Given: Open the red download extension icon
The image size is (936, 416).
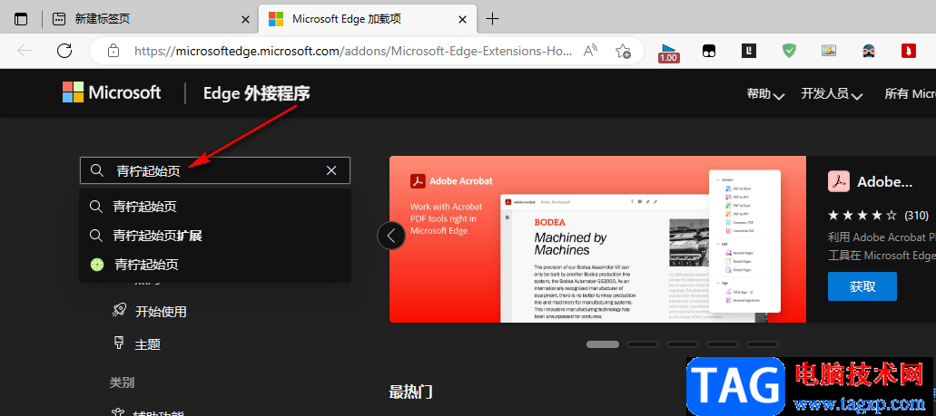Looking at the screenshot, I should (x=909, y=52).
